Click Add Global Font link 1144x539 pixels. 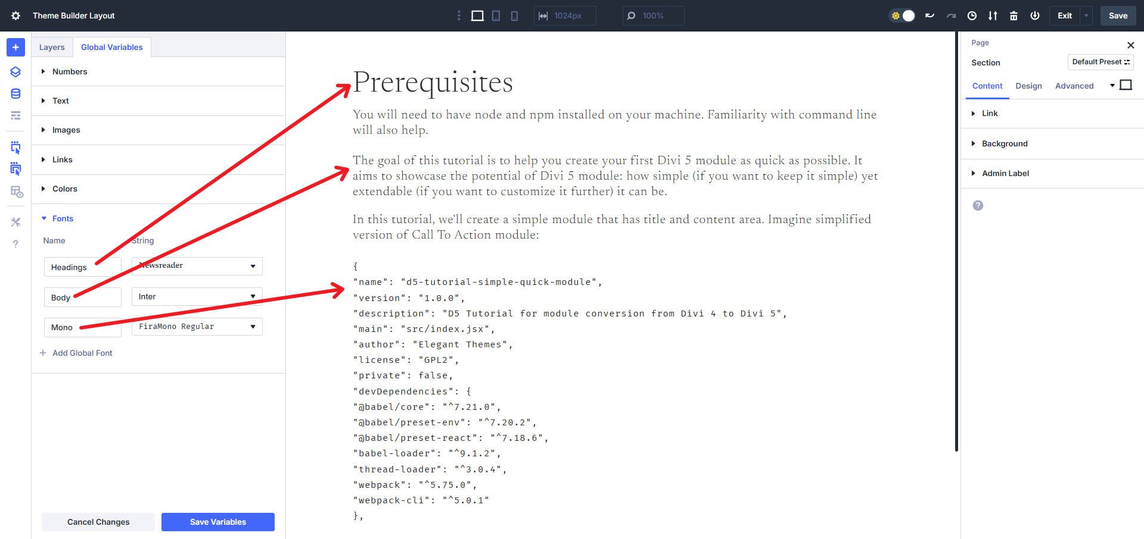pos(82,353)
